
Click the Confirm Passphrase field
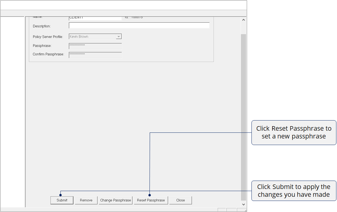(95, 55)
